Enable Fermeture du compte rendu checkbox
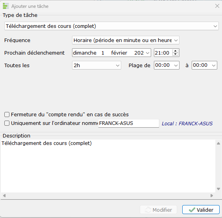Viewport: 222px width, 218px height. (7, 114)
